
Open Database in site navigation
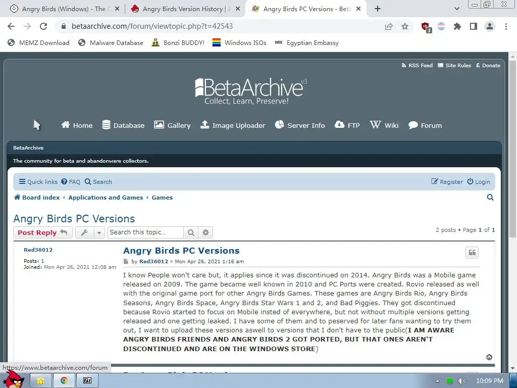click(x=123, y=125)
